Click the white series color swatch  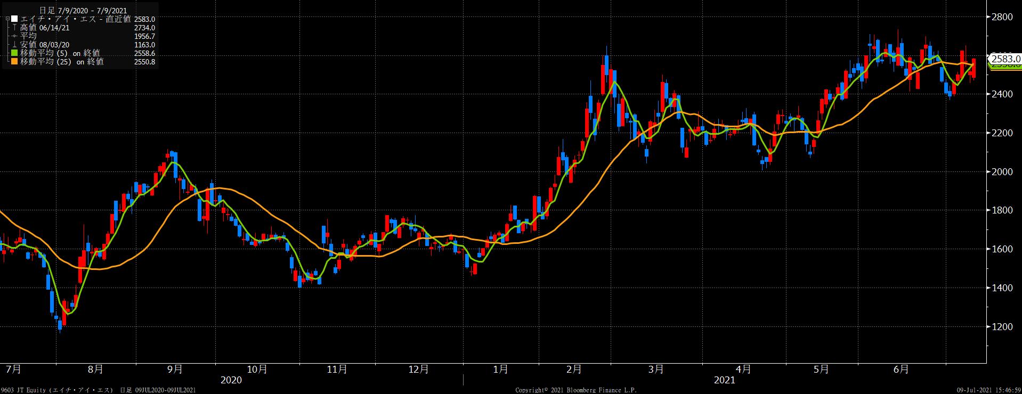[x=14, y=19]
